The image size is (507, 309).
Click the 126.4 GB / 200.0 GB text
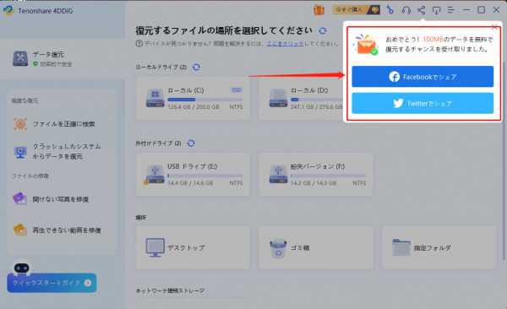(194, 107)
